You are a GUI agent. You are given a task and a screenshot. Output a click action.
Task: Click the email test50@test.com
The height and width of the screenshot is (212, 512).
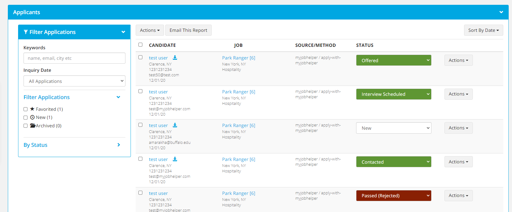[x=164, y=75]
